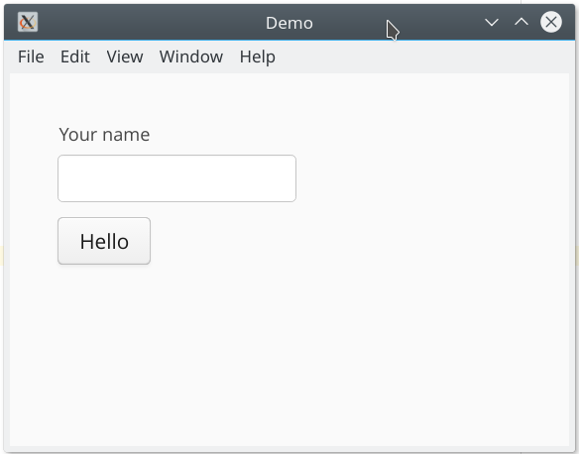Open the Help menu
The image size is (579, 454).
258,57
